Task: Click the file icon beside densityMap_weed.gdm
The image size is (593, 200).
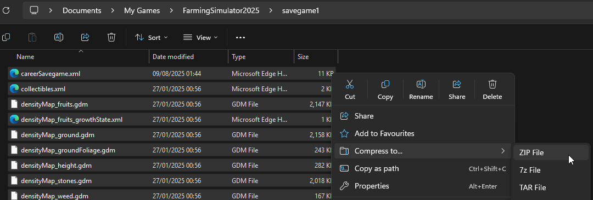Action: tap(14, 196)
